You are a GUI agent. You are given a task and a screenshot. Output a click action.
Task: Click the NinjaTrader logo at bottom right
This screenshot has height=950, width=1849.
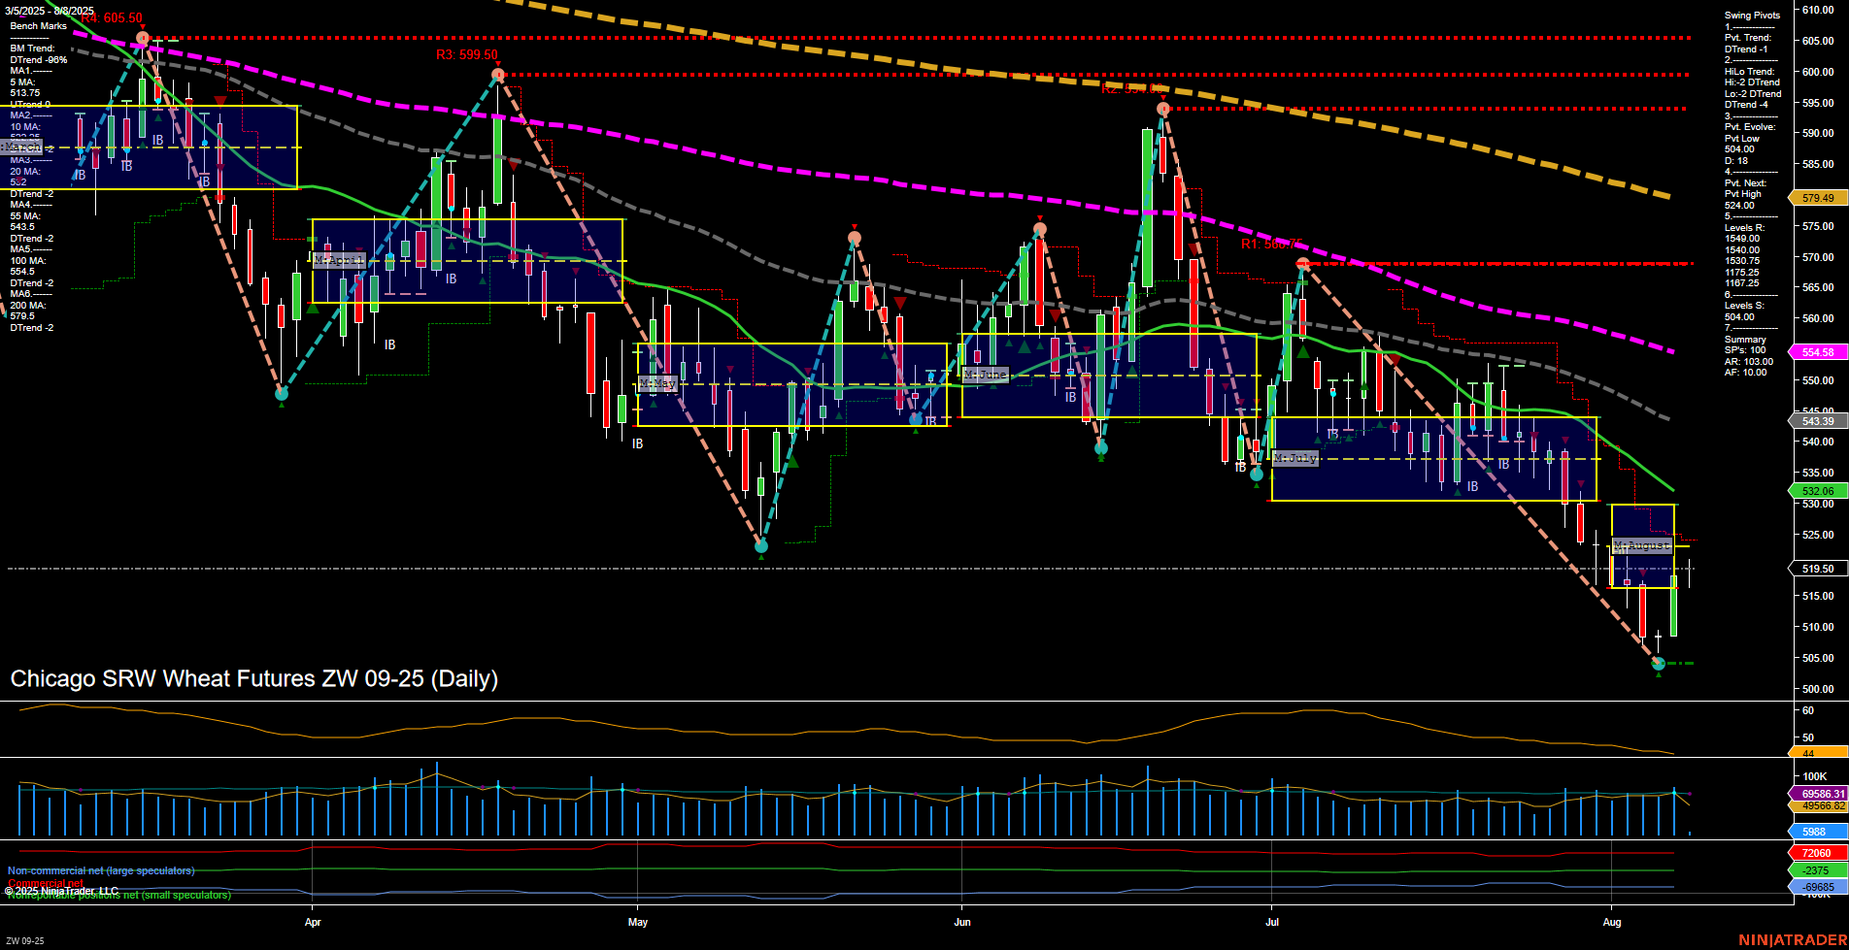(1791, 939)
